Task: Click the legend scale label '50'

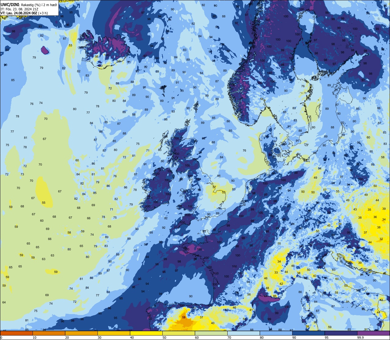Action: click(x=164, y=338)
